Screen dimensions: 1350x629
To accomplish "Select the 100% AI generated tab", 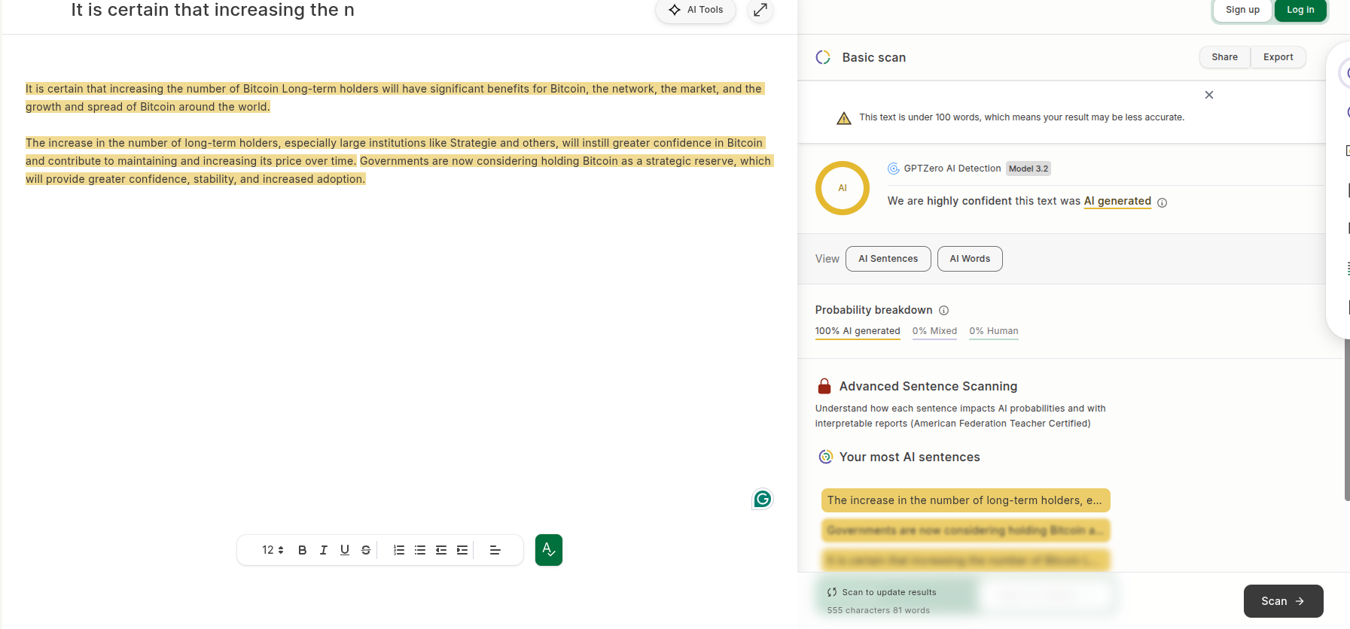I will point(858,331).
